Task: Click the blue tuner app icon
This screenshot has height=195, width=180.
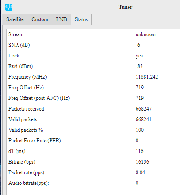Action: (x=9, y=7)
